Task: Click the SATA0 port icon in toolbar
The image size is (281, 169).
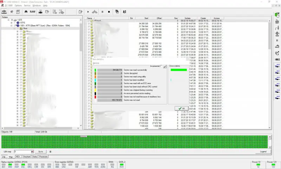Action: pyautogui.click(x=4, y=12)
